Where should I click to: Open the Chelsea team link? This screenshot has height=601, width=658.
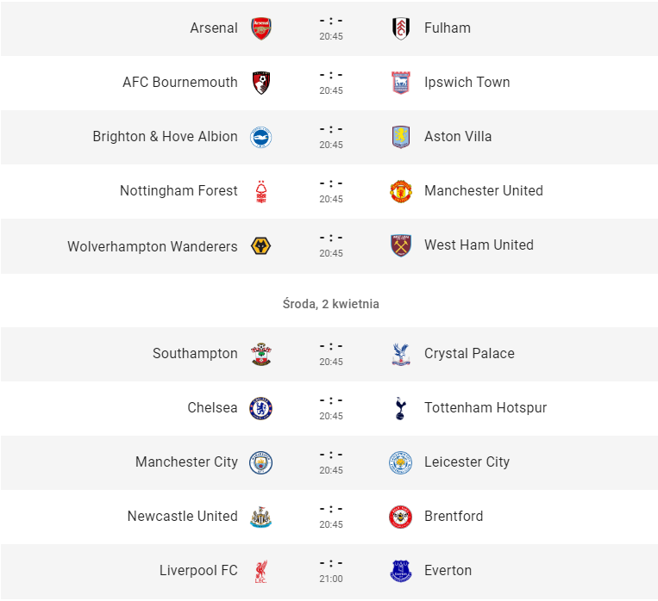212,407
